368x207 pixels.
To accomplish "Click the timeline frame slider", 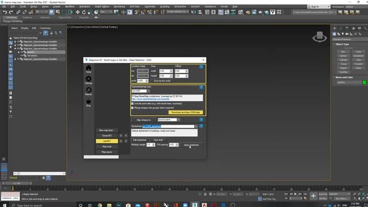I will click(x=17, y=183).
